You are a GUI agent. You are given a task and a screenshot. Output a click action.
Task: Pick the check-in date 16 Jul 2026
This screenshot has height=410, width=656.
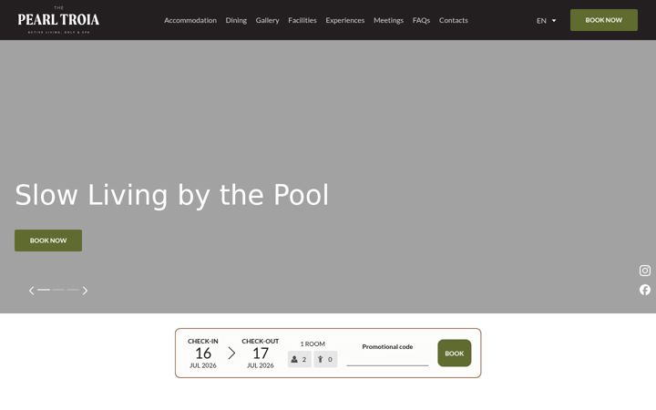pyautogui.click(x=203, y=354)
